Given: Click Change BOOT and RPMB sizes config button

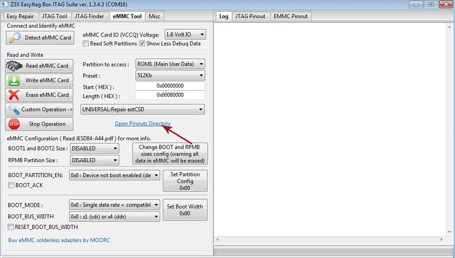Looking at the screenshot, I should click(170, 154).
